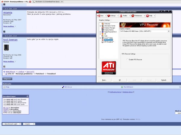Select Display Options tree item
Viewport: 181px width, 135px height.
coord(109,30)
